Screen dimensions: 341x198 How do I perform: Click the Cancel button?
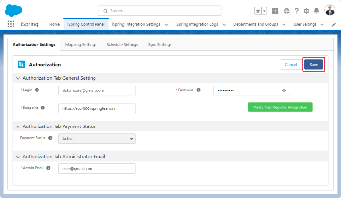click(291, 65)
